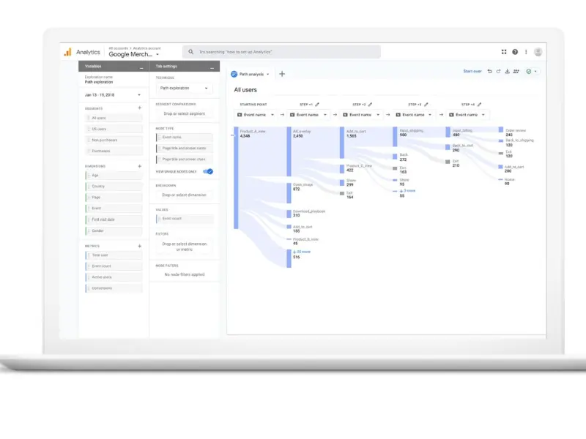Open the Starting Point Event name dropdown

pos(255,115)
